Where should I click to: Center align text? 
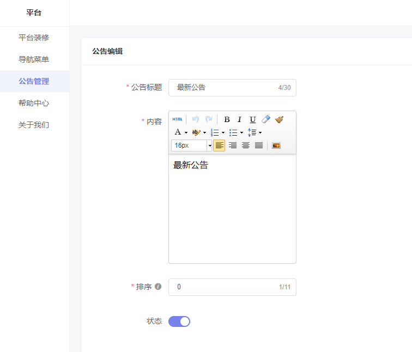pos(246,145)
